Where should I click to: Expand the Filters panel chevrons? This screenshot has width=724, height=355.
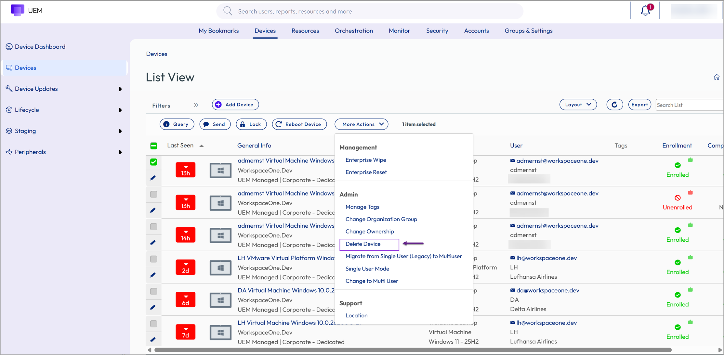[196, 105]
